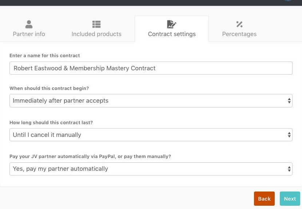Click arrows on PayPal payment dropdown

point(289,169)
